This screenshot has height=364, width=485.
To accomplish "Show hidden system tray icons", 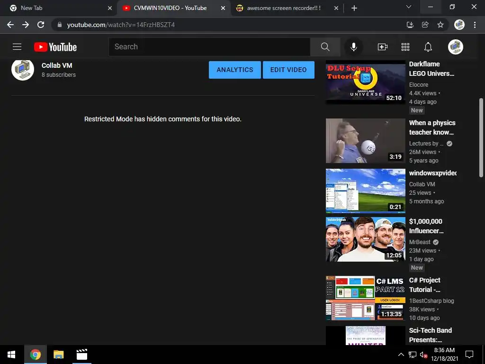I will [401, 355].
